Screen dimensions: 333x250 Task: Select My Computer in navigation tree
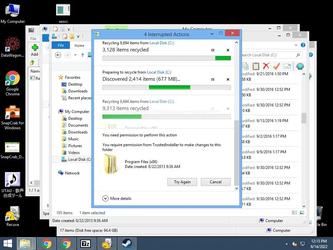(74, 112)
